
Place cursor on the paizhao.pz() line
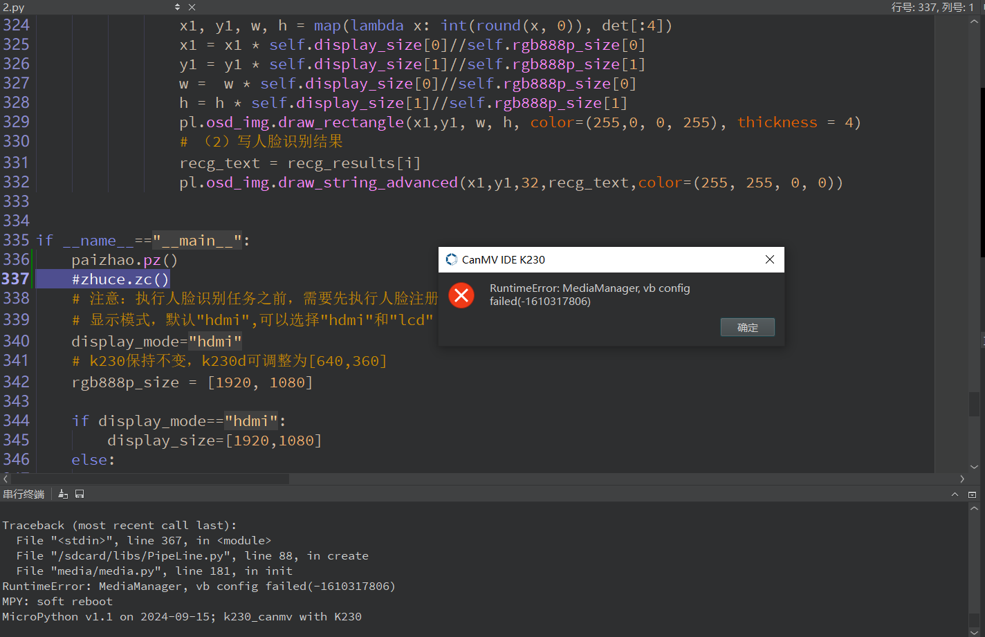[125, 260]
